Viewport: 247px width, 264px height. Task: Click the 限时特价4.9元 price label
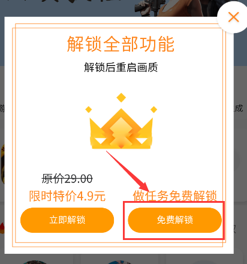tap(67, 196)
